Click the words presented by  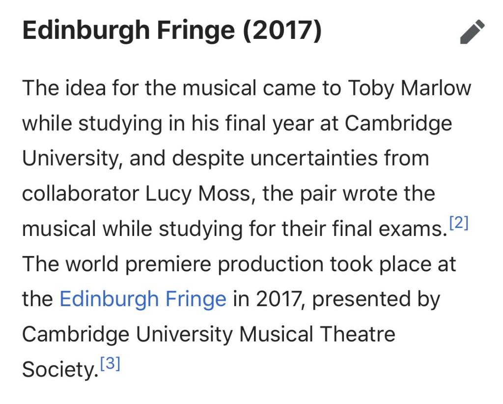click(376, 299)
